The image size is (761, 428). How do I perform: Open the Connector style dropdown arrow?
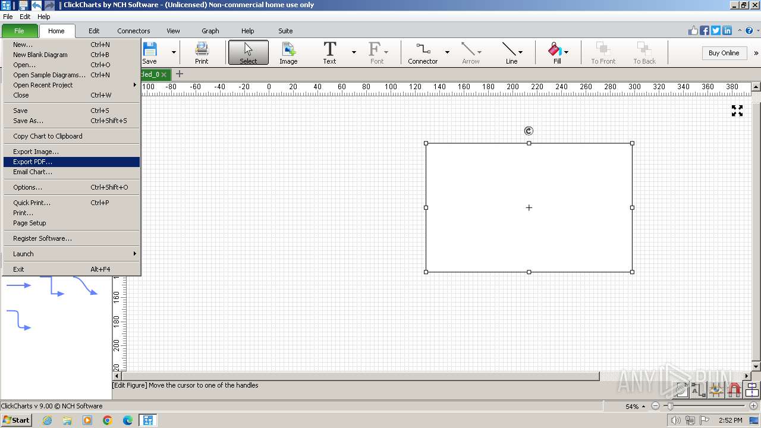click(x=447, y=52)
